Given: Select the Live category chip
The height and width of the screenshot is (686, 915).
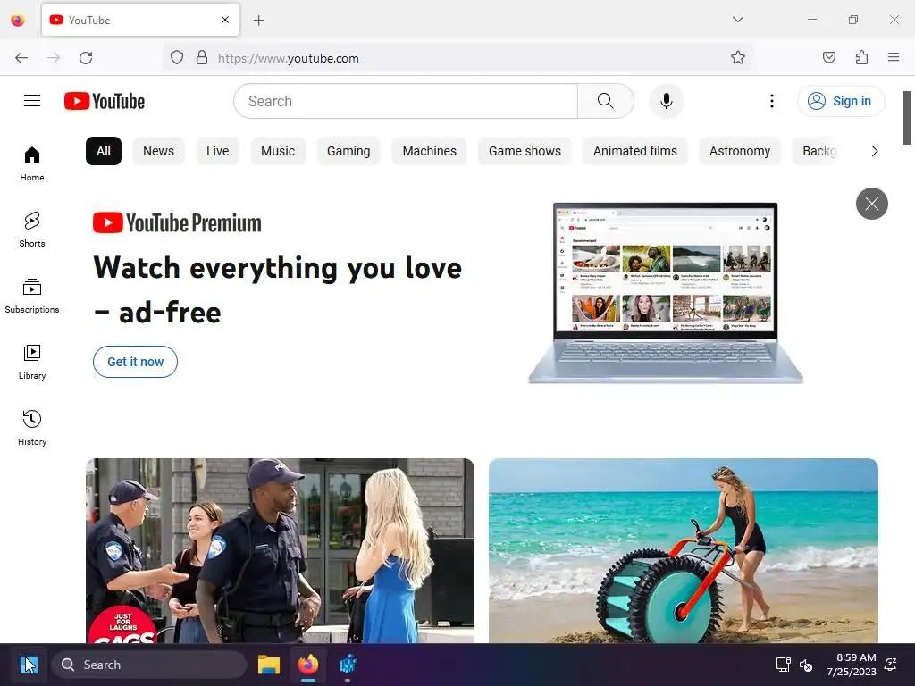Looking at the screenshot, I should [x=217, y=151].
